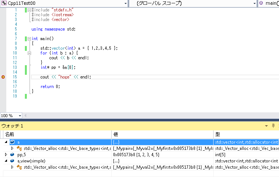Toggle the Watch 1 auto-hide pin

tap(273, 126)
